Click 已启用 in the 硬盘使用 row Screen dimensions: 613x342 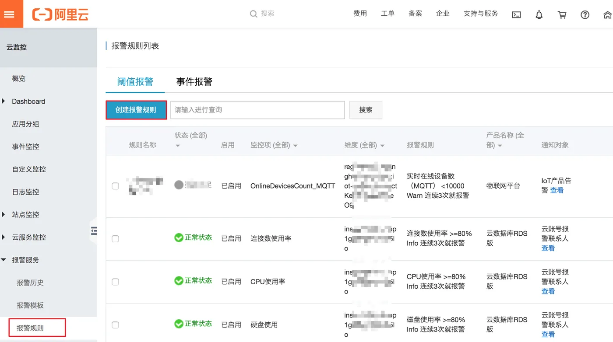[231, 325]
